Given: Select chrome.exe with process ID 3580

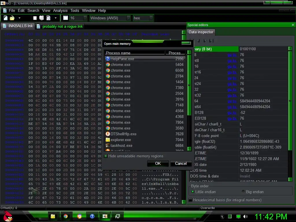Looking at the screenshot, I should 145,128.
